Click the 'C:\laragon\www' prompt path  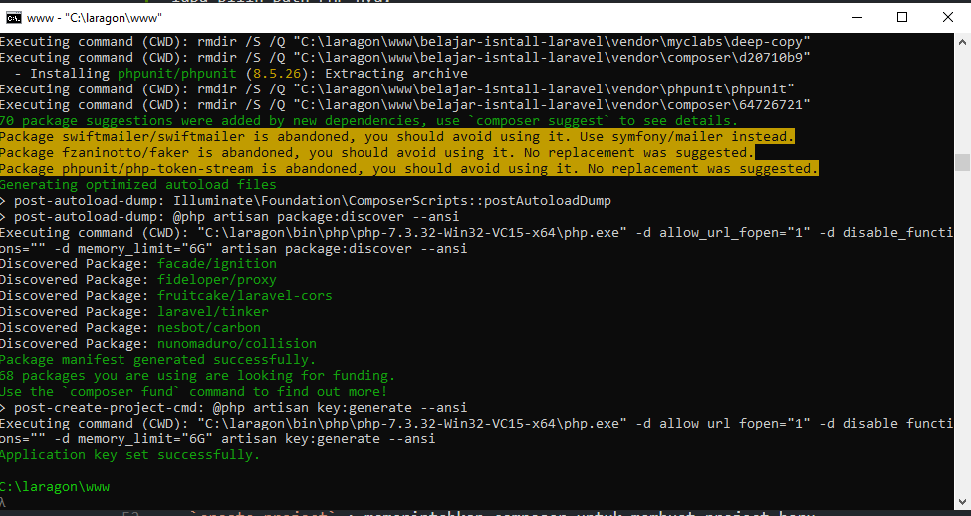tap(55, 487)
